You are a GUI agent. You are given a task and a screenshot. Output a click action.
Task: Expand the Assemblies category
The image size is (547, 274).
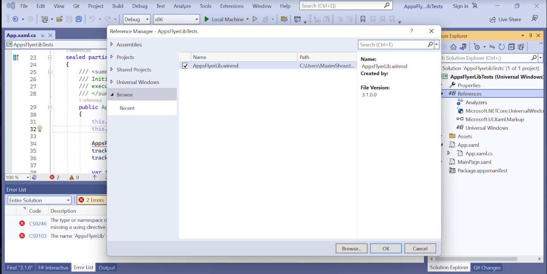click(129, 44)
